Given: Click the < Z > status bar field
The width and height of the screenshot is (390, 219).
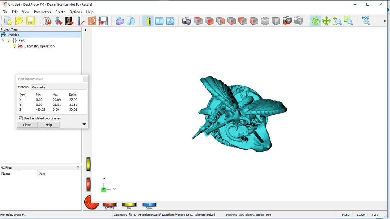Looking at the screenshot, I should tap(375, 215).
